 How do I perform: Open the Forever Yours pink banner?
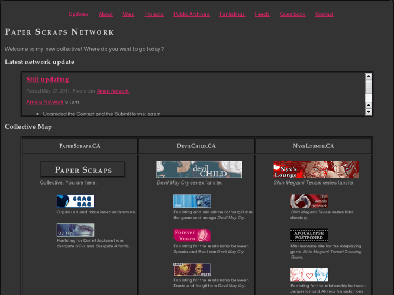point(192,235)
